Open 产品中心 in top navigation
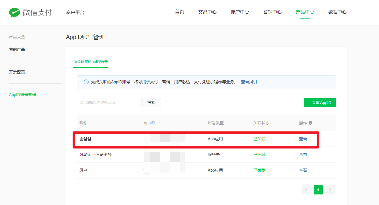Viewport: 379px width, 205px height. coord(305,12)
